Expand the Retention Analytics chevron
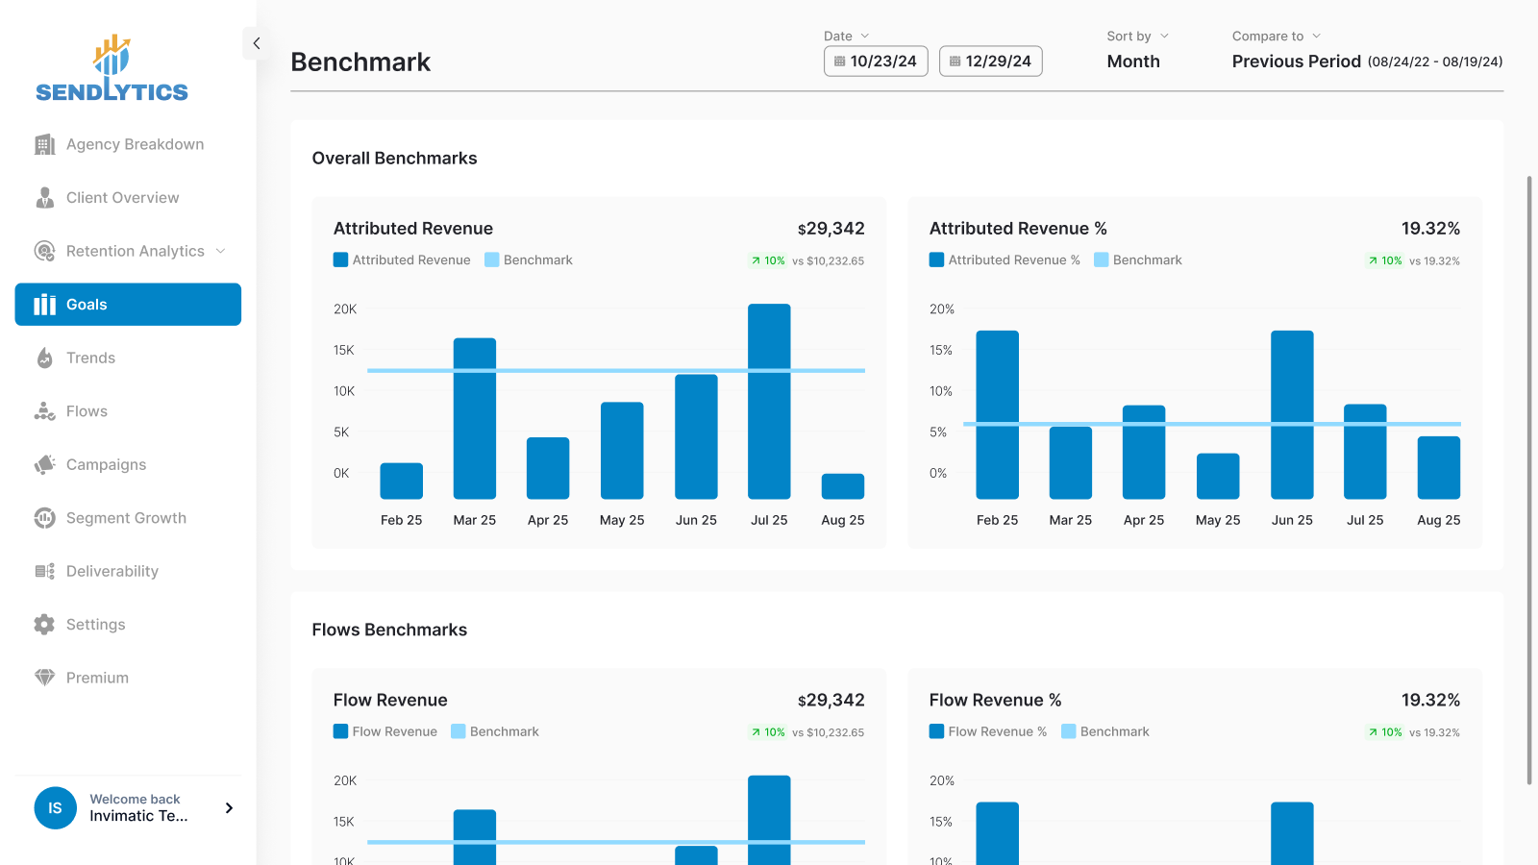 point(222,251)
